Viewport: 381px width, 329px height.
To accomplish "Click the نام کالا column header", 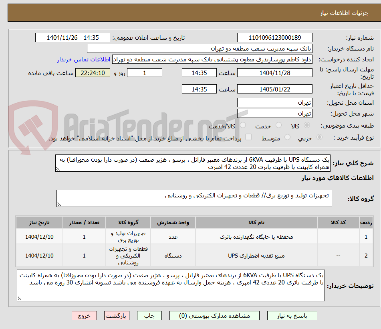I will click(256, 222).
